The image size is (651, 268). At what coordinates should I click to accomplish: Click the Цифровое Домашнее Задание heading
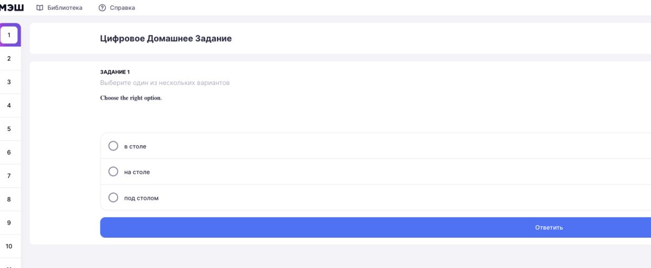tap(165, 38)
